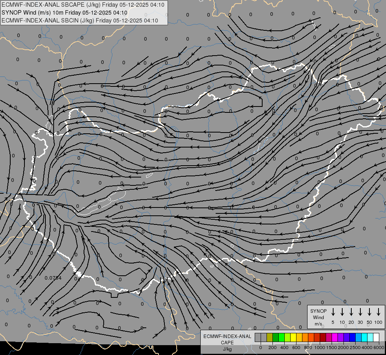Click the SYNOP Wind 10m title line
Image resolution: width=386 pixels, height=355 pixels.
[64, 13]
